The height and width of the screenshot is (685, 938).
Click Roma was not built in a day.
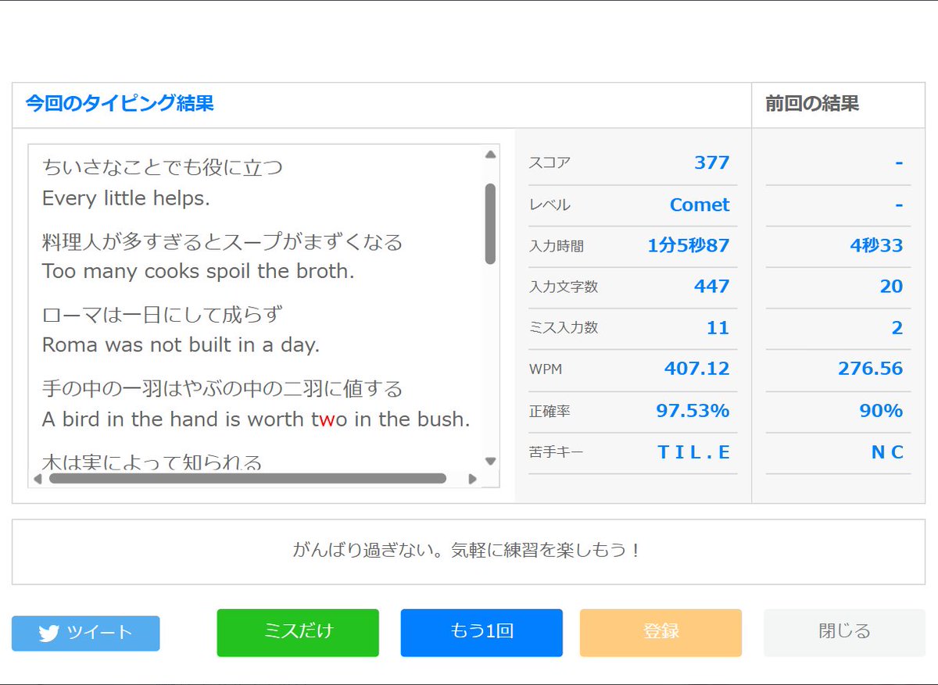click(181, 344)
